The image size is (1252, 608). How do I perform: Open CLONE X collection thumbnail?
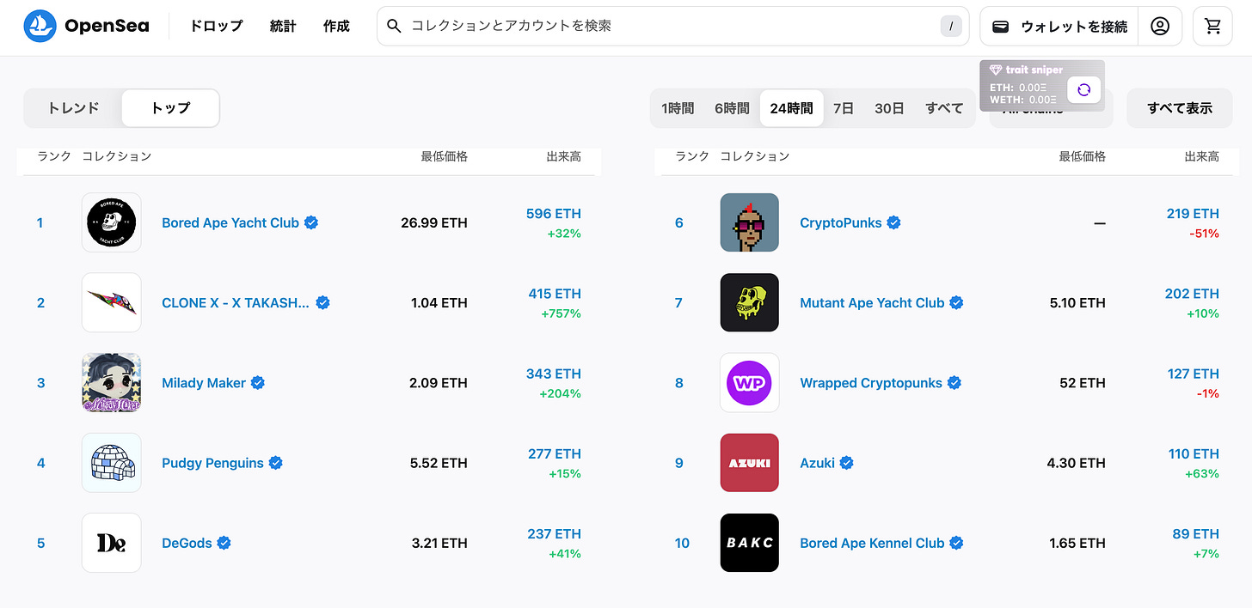pyautogui.click(x=112, y=302)
